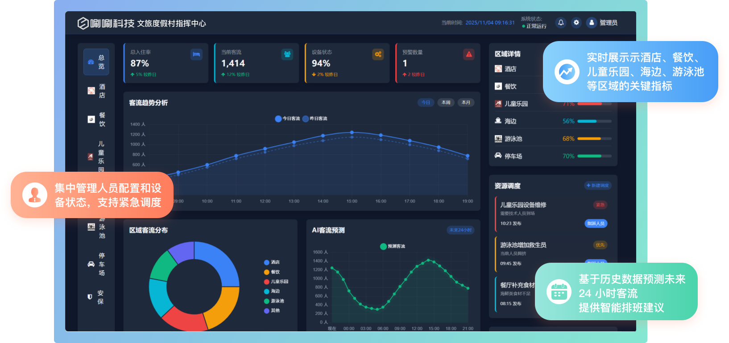Toggle 昨日客流 legend series
The image size is (729, 343).
(x=315, y=119)
